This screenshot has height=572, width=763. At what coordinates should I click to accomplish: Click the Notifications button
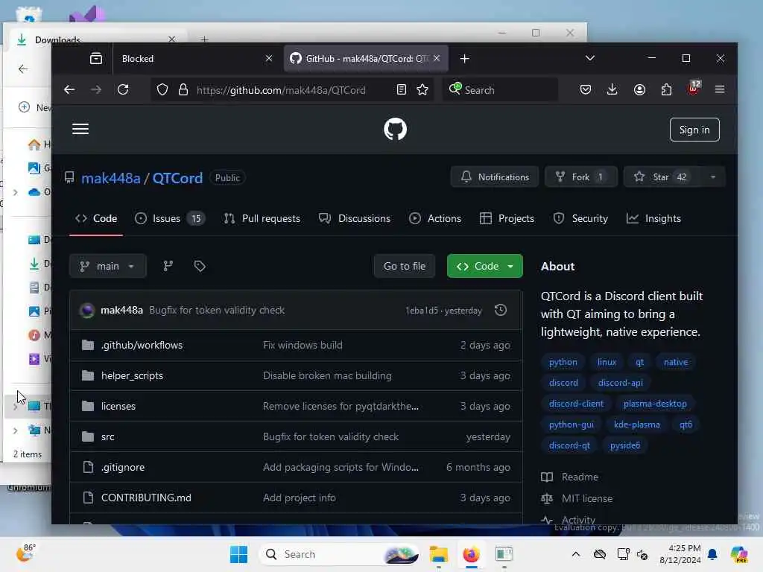click(495, 177)
